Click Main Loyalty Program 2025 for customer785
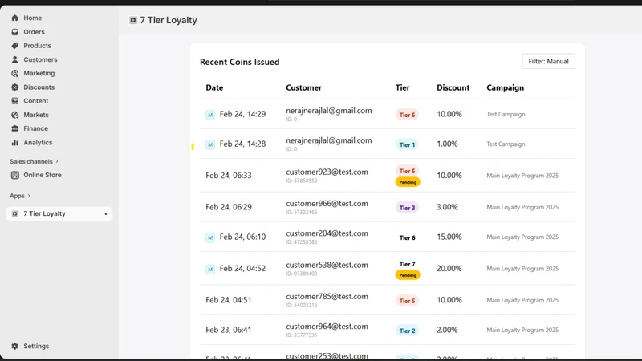Image resolution: width=642 pixels, height=361 pixels. click(522, 300)
